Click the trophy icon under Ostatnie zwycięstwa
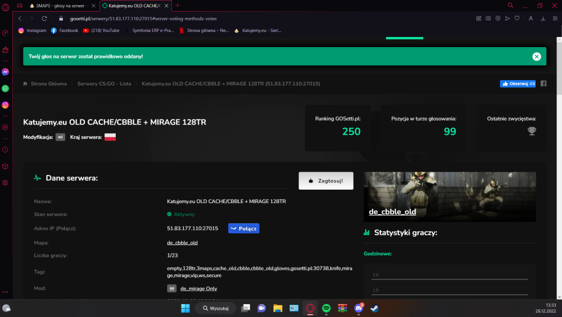The width and height of the screenshot is (562, 317). pyautogui.click(x=532, y=131)
